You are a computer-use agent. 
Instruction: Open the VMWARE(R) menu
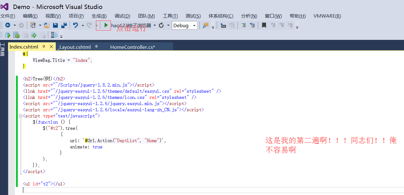pyautogui.click(x=327, y=16)
